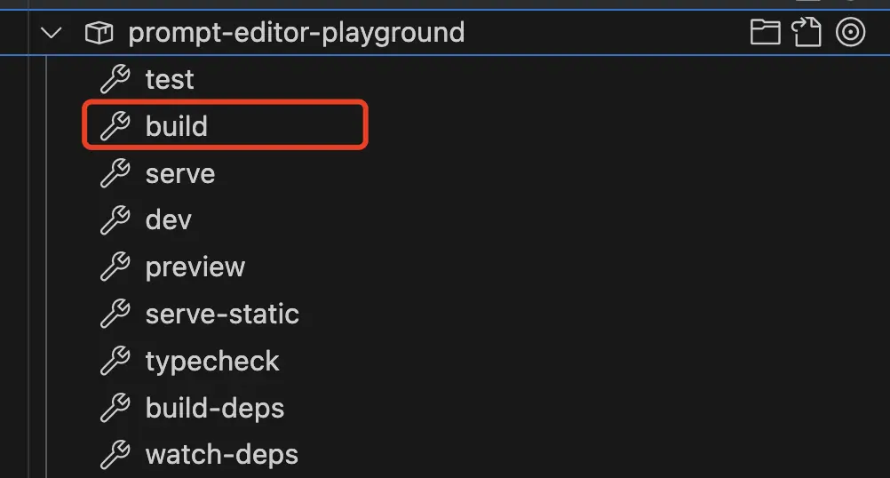Click the wrench icon beside dev
The image size is (890, 478).
click(x=115, y=219)
